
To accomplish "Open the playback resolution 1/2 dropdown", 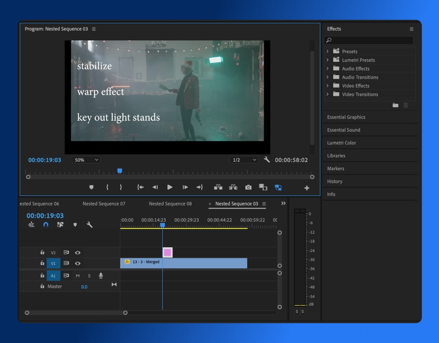I will point(244,160).
